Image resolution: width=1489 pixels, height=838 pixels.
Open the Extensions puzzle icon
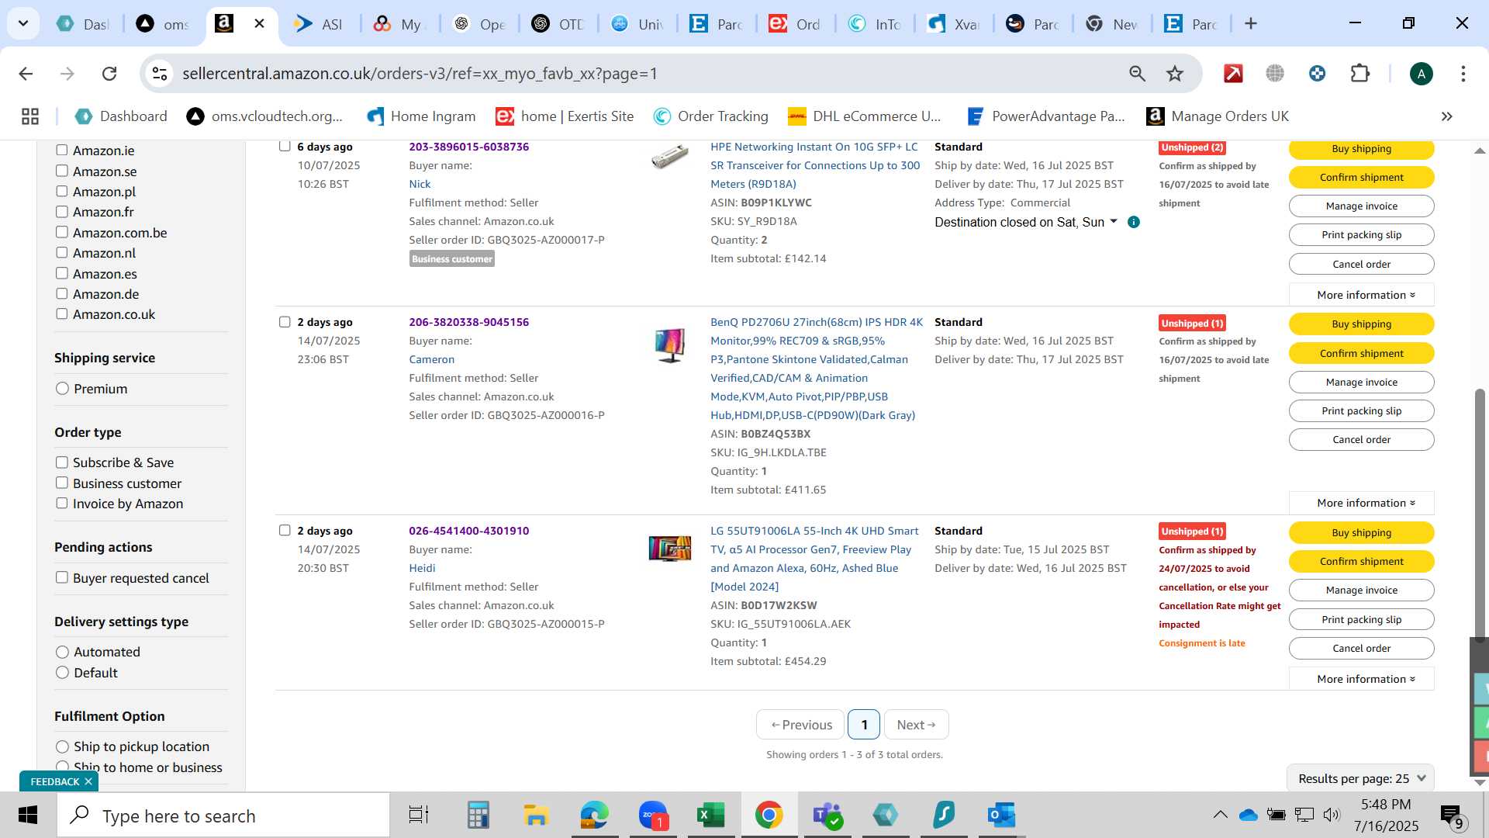(1360, 74)
